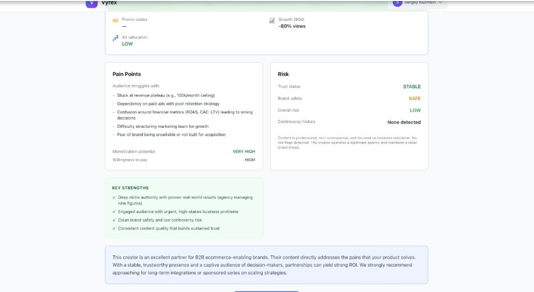Click the Promo codes ticket icon

[115, 20]
